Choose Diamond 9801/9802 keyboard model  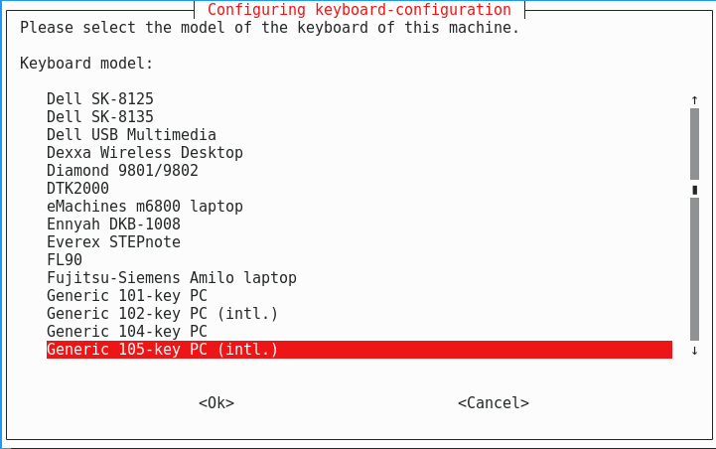[122, 171]
